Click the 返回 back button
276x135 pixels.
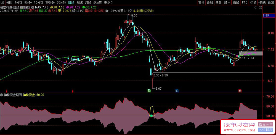(271, 2)
